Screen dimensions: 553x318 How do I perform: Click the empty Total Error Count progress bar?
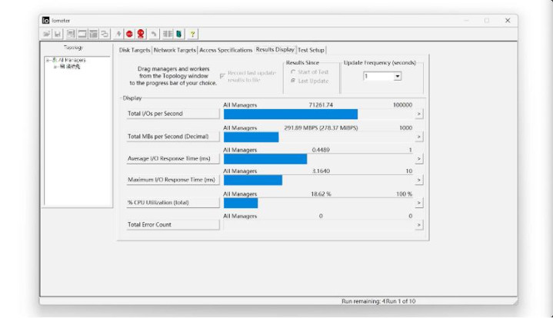[318, 225]
